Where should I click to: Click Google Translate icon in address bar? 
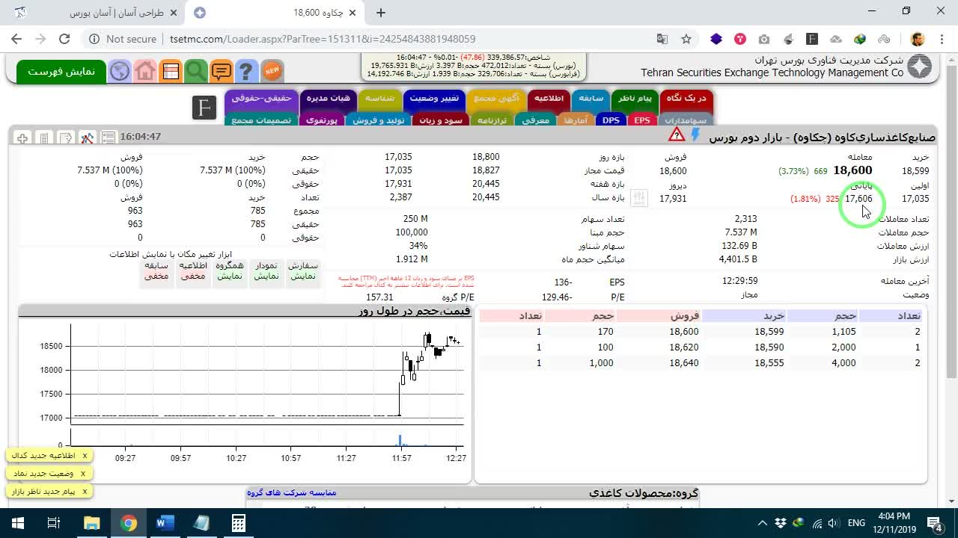662,39
